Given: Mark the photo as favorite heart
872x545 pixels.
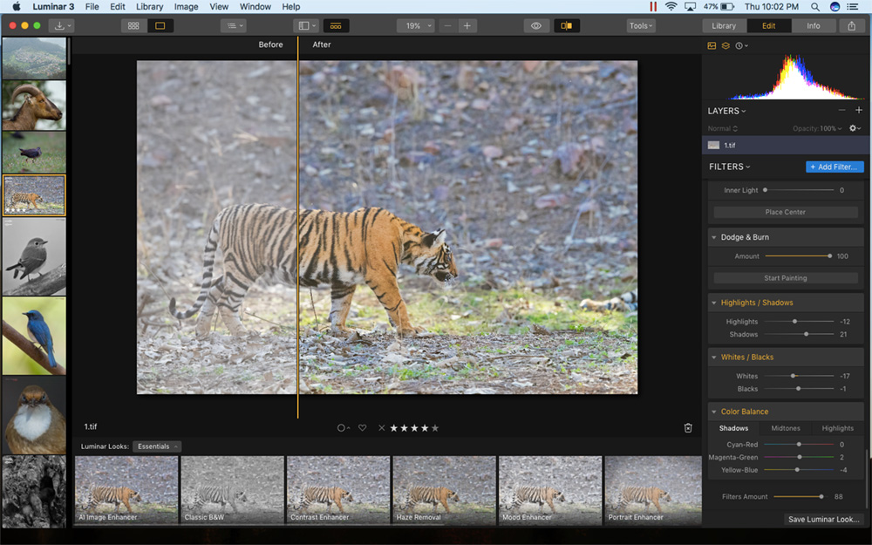Looking at the screenshot, I should tap(364, 427).
